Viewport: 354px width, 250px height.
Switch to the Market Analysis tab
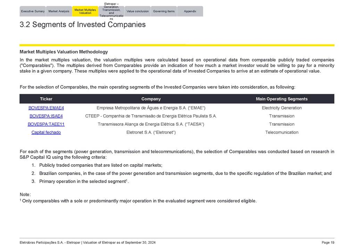(59, 11)
